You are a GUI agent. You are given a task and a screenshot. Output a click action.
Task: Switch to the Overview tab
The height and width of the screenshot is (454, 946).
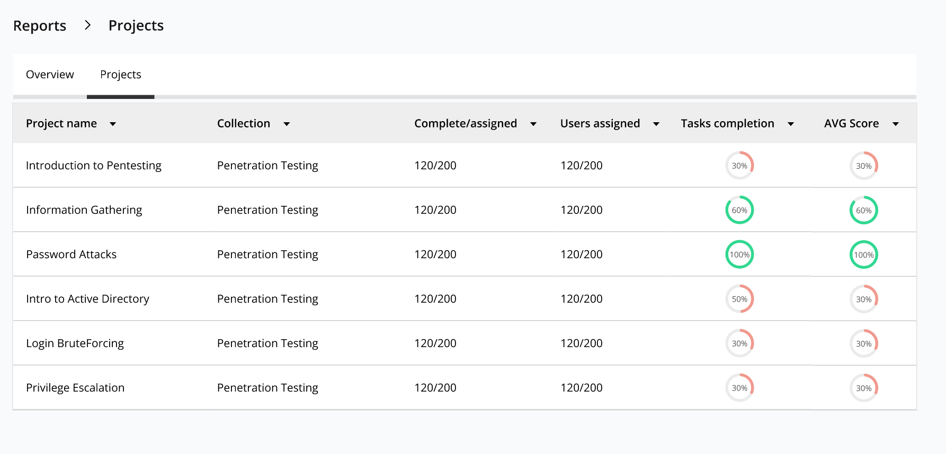[50, 75]
